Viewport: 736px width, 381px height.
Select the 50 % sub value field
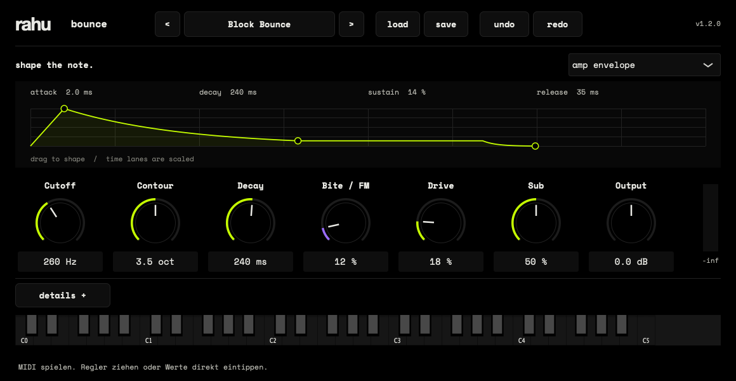coord(536,262)
